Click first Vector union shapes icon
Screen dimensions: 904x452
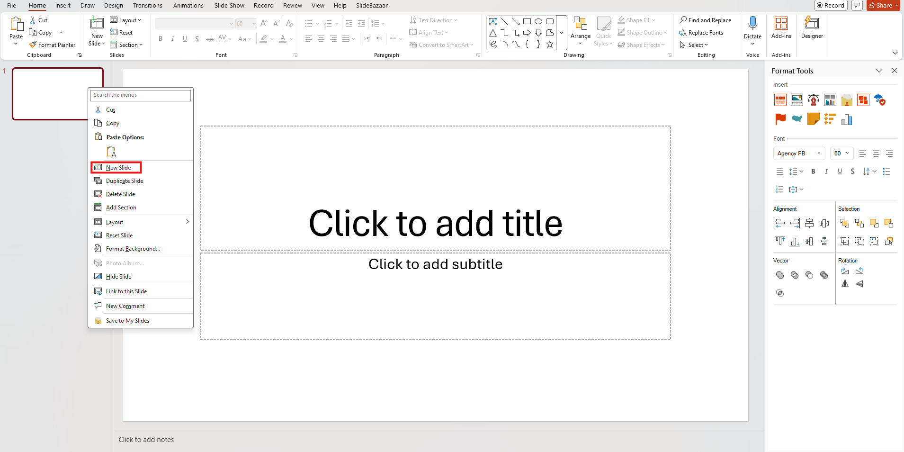(780, 275)
